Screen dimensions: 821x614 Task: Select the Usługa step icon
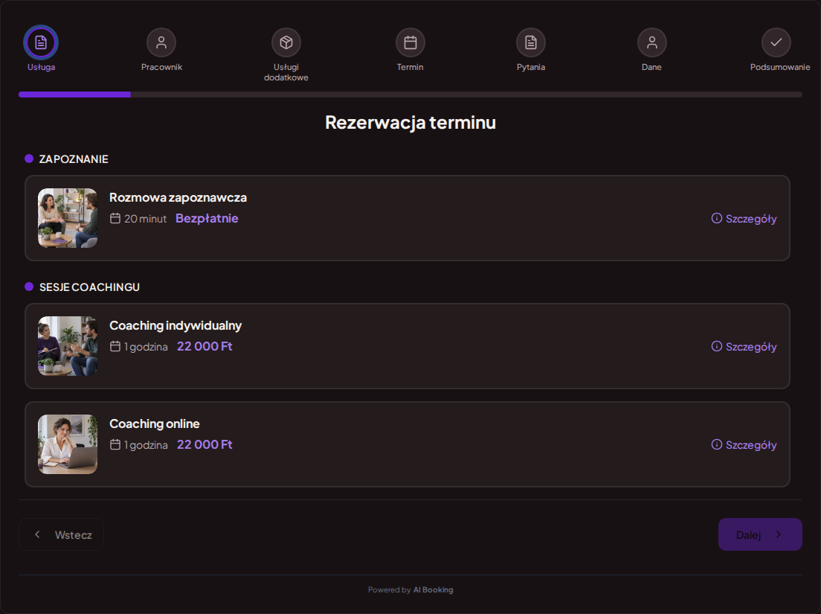tap(41, 42)
